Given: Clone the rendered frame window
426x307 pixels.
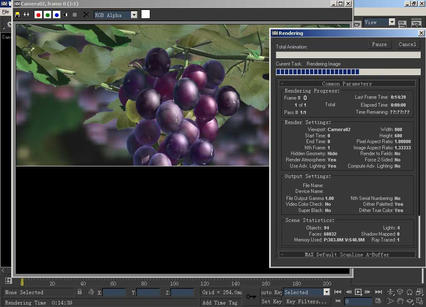Looking at the screenshot, I should click(26, 15).
